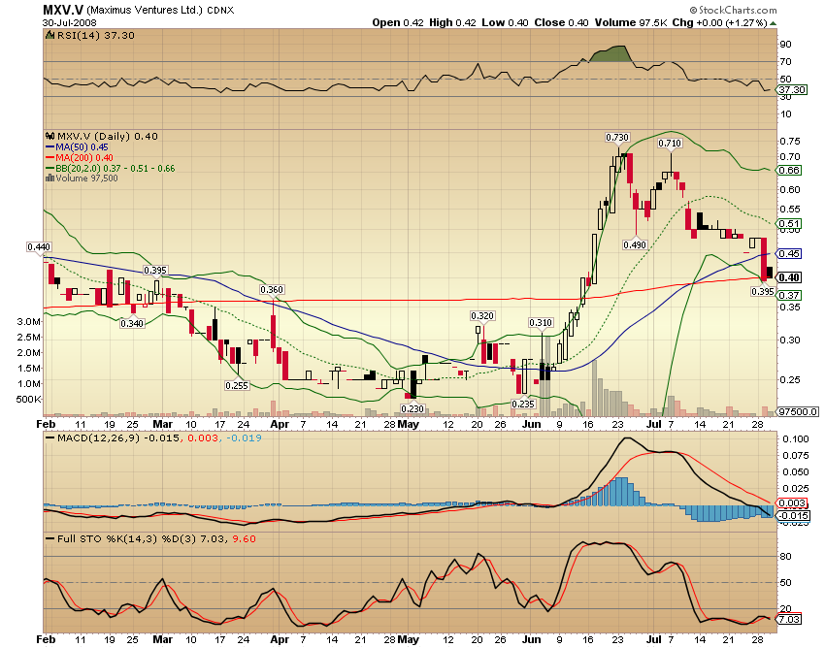Viewport: 825px width, 648px height.
Task: Select the red MA(200) legend line
Action: (x=50, y=158)
